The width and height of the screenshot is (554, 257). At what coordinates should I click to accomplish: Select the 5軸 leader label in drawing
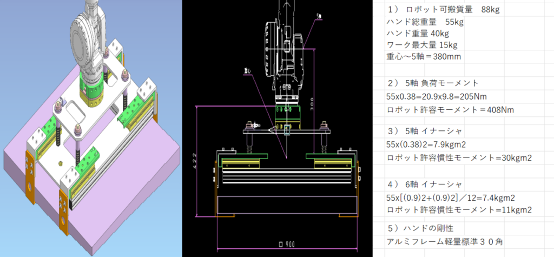(x=318, y=16)
